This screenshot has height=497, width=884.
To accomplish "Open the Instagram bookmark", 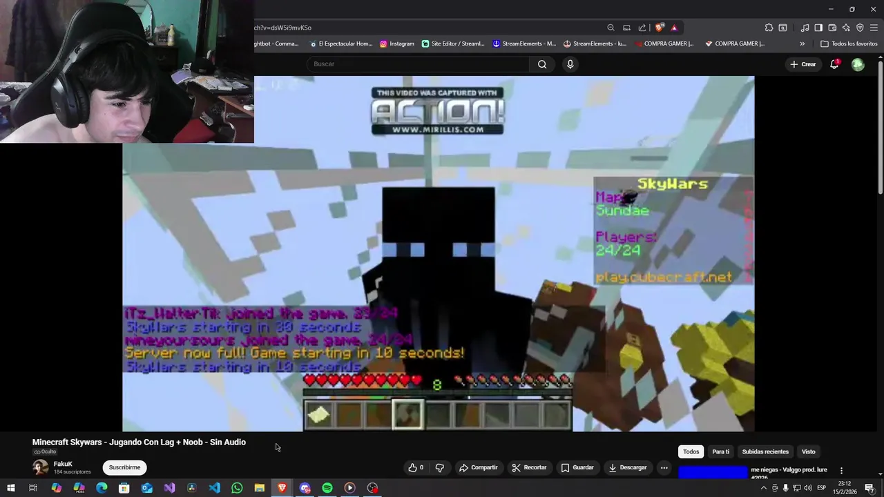I will 397,43.
